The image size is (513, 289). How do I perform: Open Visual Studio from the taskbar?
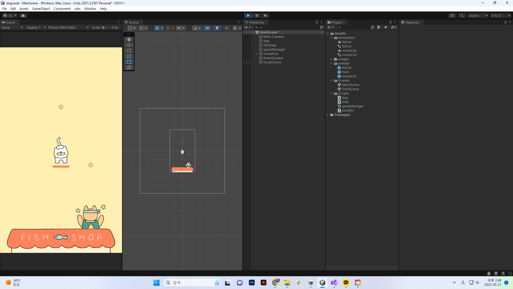[334, 283]
